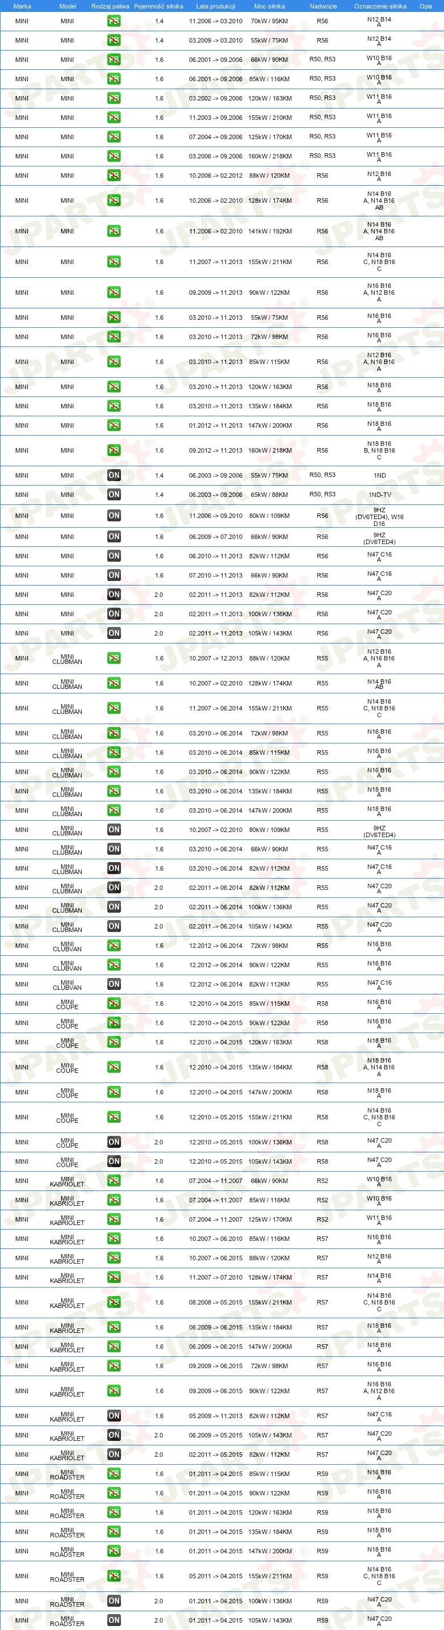The width and height of the screenshot is (444, 1630).
Task: Select 'MINI COUPE' model cell in the 120kW / 163KM row
Action: (x=67, y=1043)
